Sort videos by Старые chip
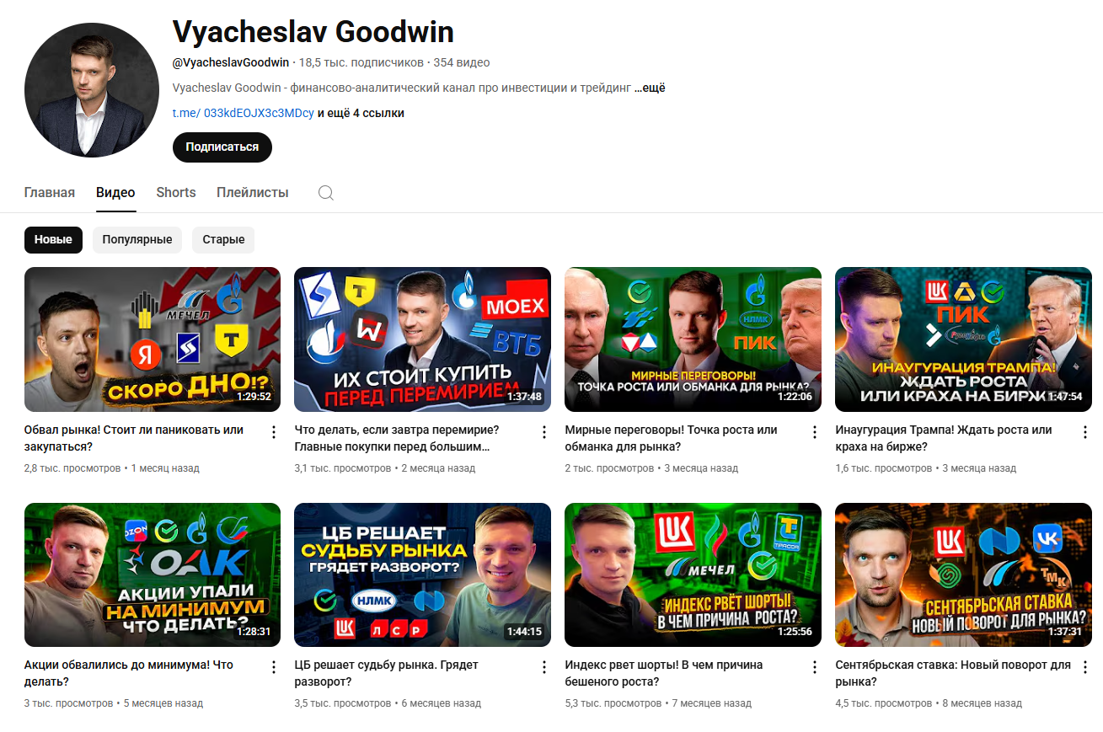 click(223, 239)
